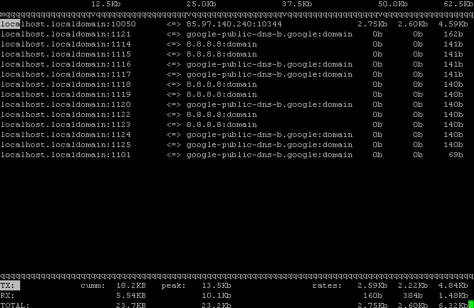This screenshot has width=474, height=308.
Task: Click arrow <=> on the 10050 row
Action: (x=174, y=24)
